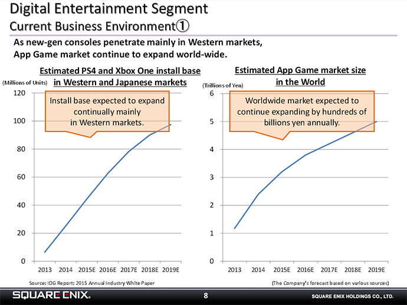The image size is (407, 305).
Task: Click the chart title "Estimated App Game market size"
Action: click(x=300, y=70)
